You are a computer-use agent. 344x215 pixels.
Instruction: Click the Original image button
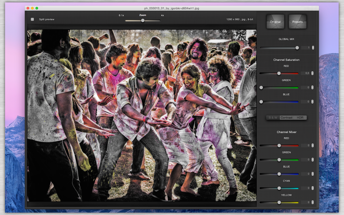point(275,22)
